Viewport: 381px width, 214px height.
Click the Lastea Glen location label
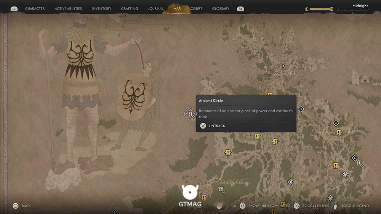[x=284, y=73]
